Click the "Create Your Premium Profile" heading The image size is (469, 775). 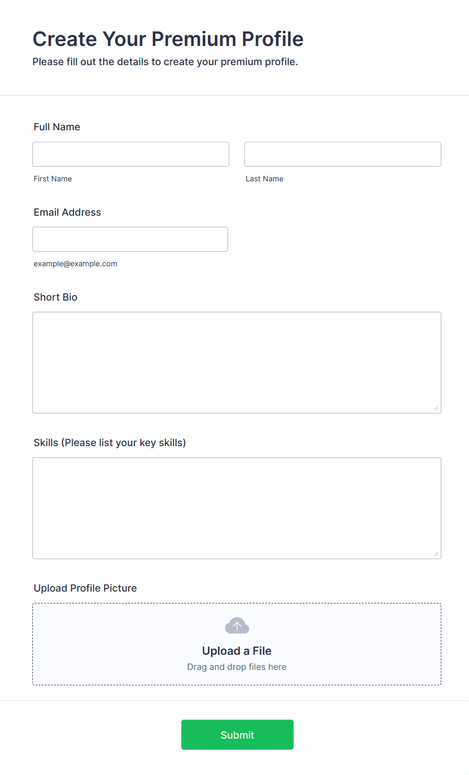click(168, 39)
